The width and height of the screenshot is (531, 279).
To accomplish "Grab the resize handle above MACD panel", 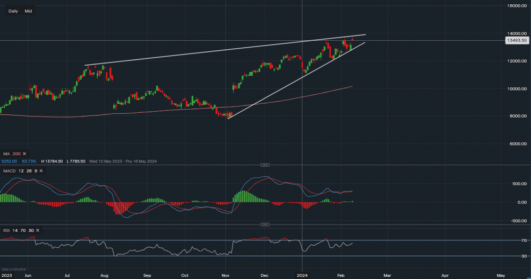I will point(264,165).
